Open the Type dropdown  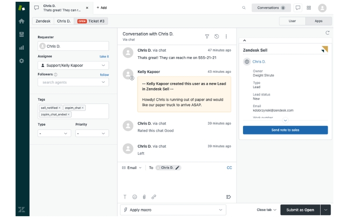[x=54, y=133]
